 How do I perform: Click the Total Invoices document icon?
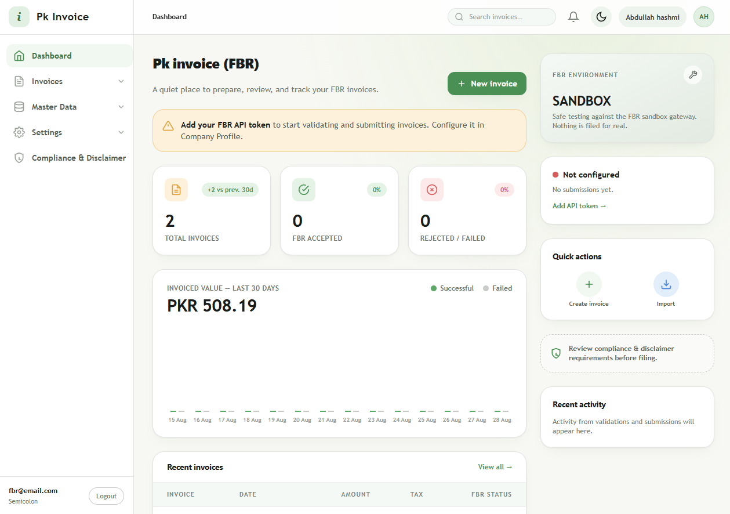coord(176,190)
